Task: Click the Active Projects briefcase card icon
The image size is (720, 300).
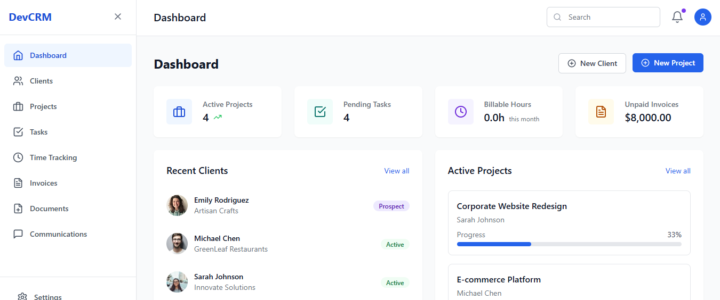Action: 179,112
